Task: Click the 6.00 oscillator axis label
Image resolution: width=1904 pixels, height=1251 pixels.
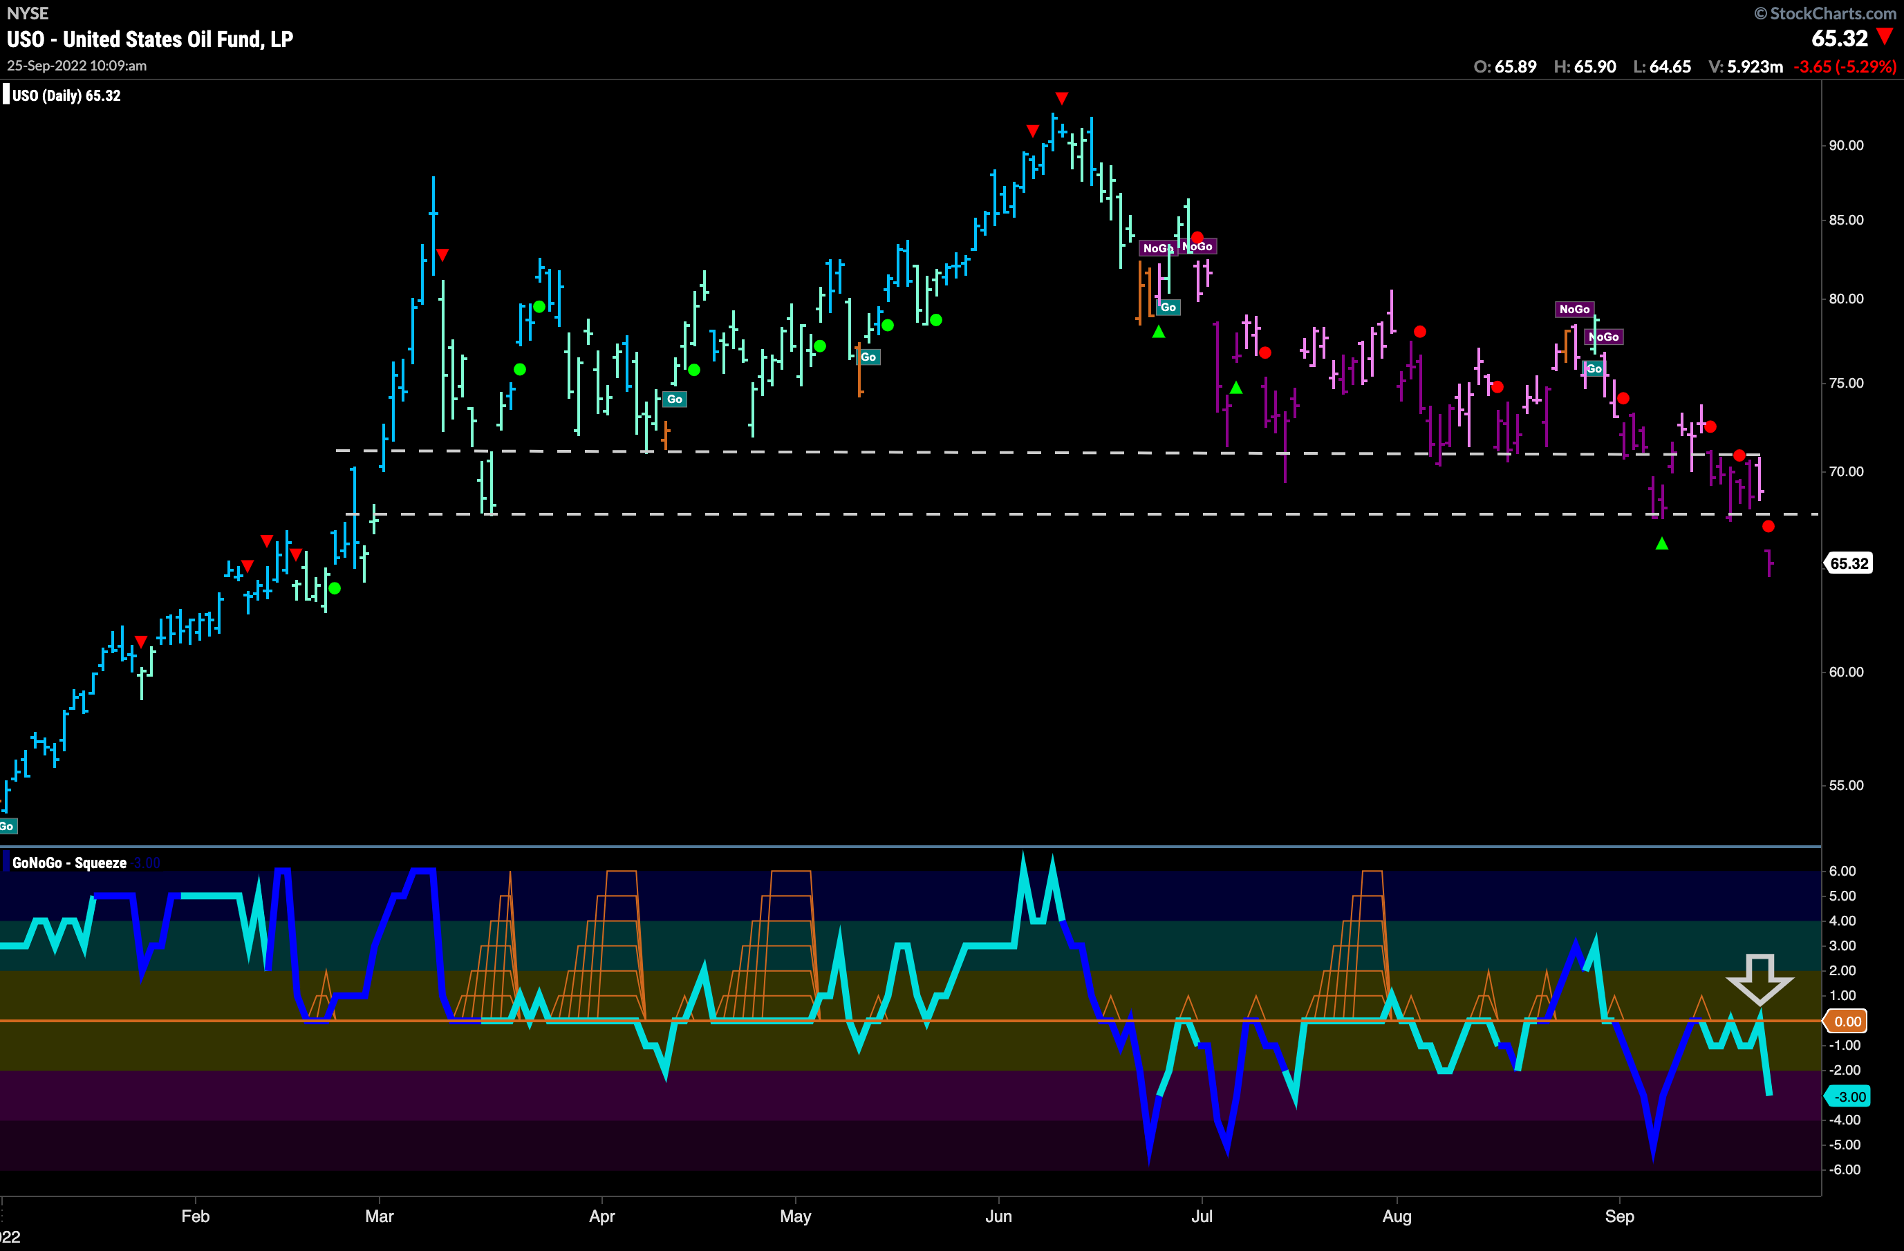Action: (1843, 871)
